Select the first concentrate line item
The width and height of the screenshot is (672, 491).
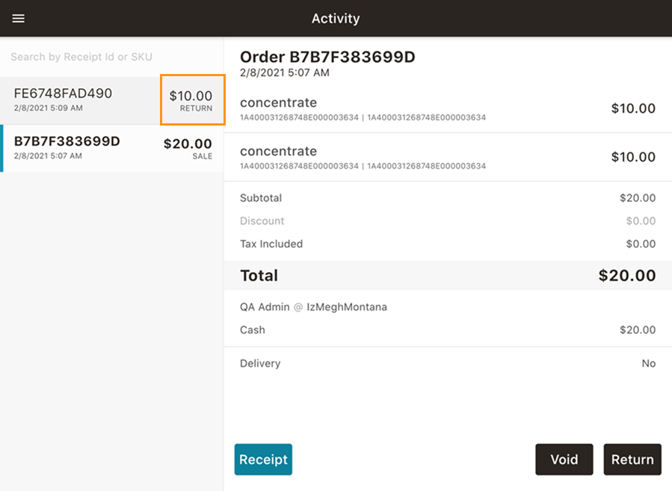[x=448, y=109]
